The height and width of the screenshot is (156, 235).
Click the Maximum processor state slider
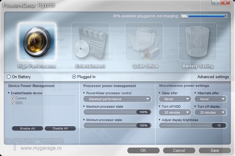click(x=117, y=112)
